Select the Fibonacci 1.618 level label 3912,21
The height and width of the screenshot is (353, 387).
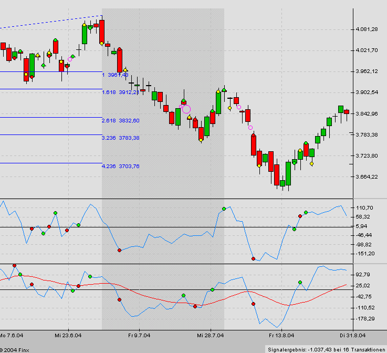[120, 92]
